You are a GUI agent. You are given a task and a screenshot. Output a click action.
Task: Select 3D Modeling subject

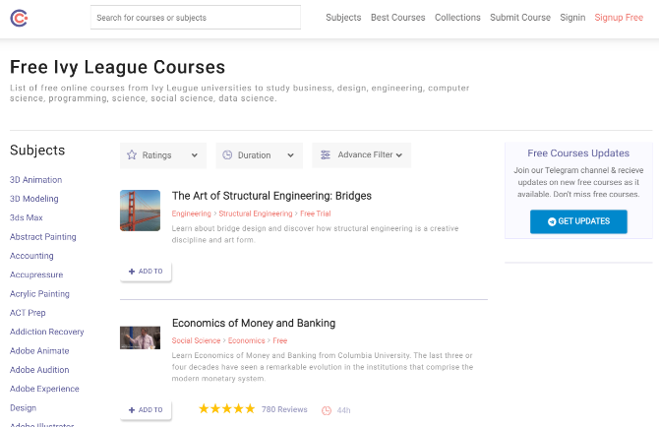pyautogui.click(x=34, y=199)
